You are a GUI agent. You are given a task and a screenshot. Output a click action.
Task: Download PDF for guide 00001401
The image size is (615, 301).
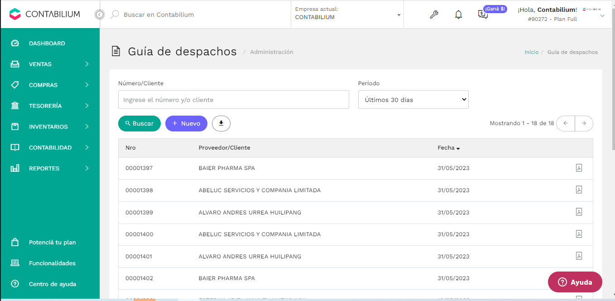(579, 256)
